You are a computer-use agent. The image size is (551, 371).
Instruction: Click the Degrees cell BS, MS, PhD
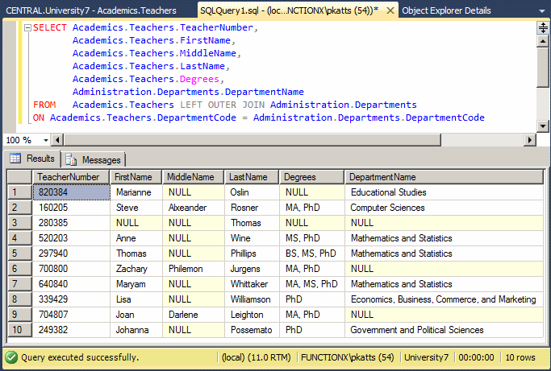pos(312,254)
